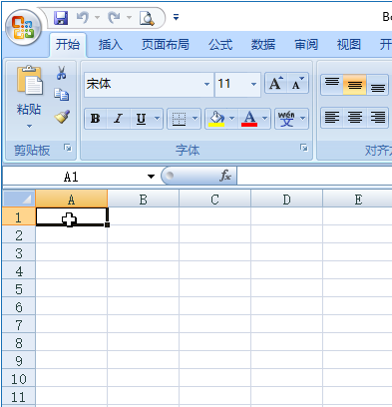Image resolution: width=392 pixels, height=407 pixels.
Task: Click the 粘贴 paste clipboard icon
Action: [x=30, y=81]
